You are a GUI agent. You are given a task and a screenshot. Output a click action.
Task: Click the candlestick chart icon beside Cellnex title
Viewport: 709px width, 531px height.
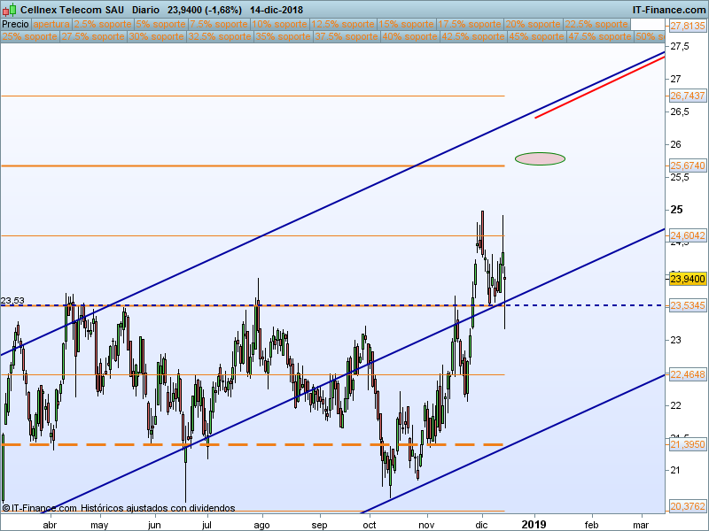[x=9, y=10]
